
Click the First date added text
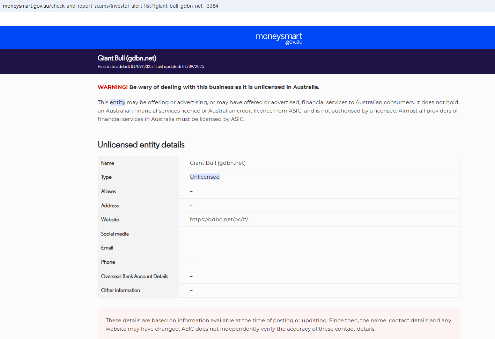[125, 67]
